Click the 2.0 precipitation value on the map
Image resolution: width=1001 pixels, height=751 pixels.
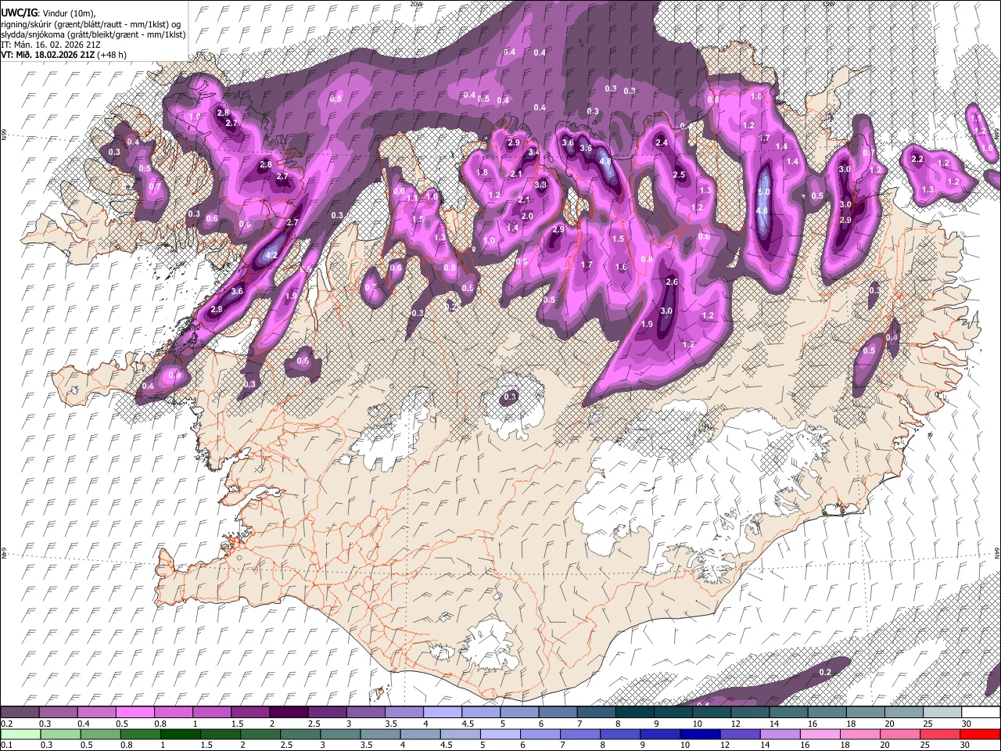click(527, 216)
